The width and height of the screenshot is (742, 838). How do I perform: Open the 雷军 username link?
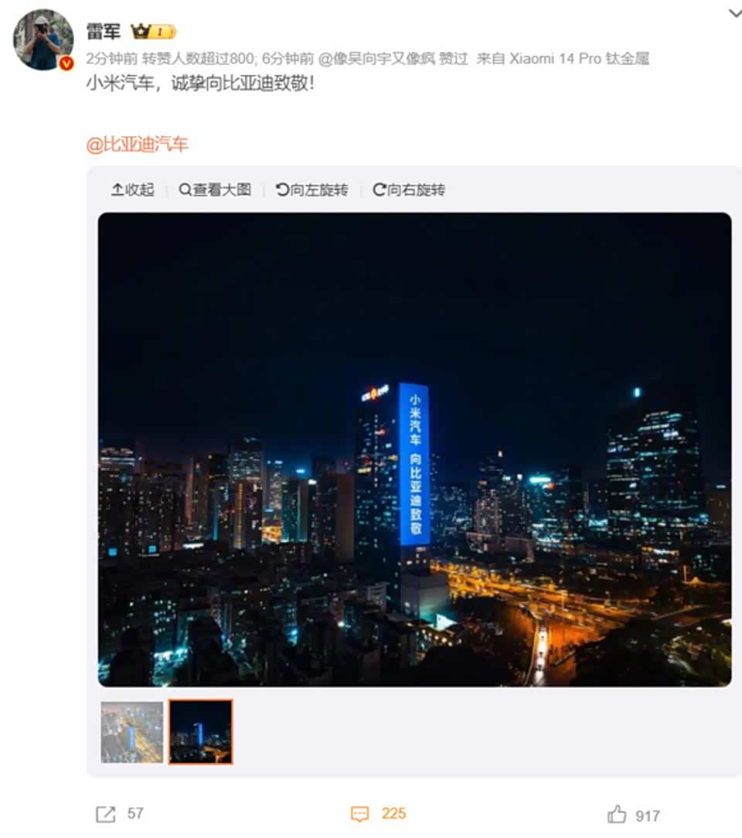[x=104, y=32]
